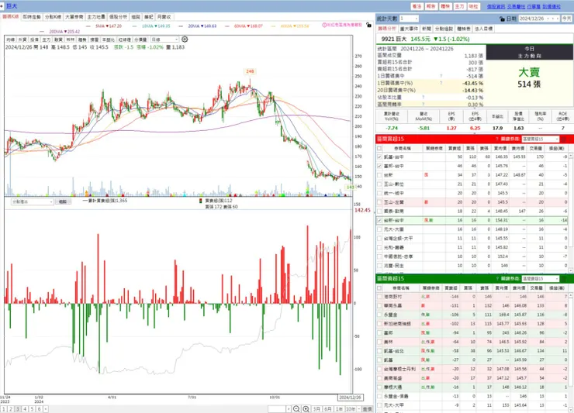Switch to 即時走勢 tab
Image resolution: width=574 pixels, height=413 pixels.
click(32, 17)
